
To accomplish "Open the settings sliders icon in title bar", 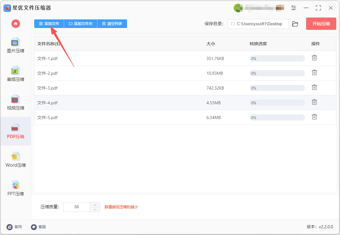I will tap(293, 8).
